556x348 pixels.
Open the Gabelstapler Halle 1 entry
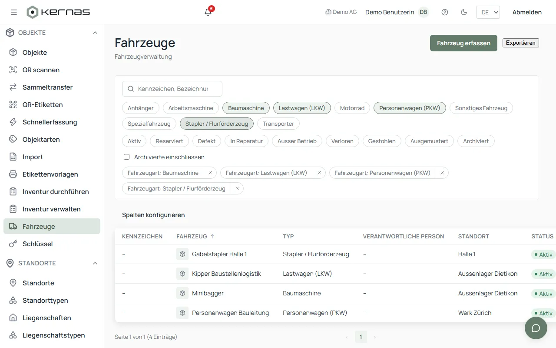219,254
